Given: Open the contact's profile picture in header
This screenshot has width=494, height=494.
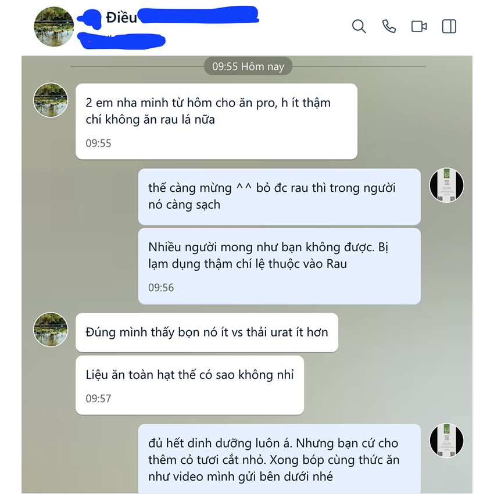Looking at the screenshot, I should coord(54,27).
